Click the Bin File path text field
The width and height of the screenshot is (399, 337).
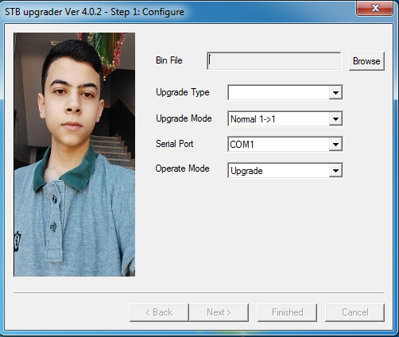tap(274, 61)
